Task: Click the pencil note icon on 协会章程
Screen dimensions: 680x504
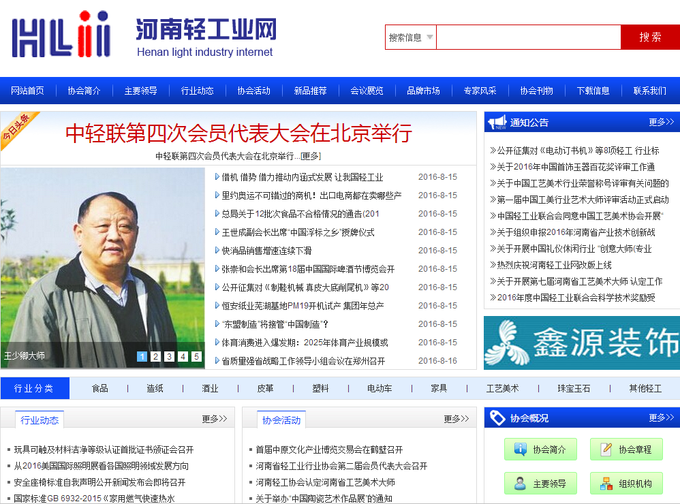Action: (606, 449)
